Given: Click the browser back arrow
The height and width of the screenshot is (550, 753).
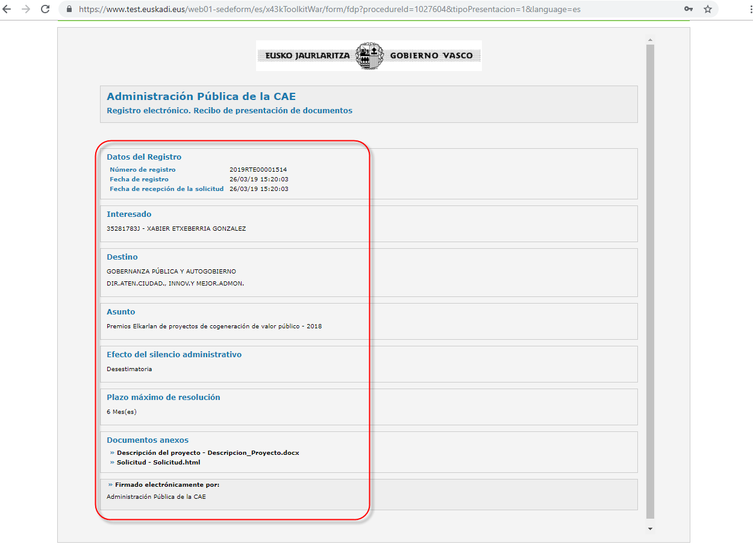Looking at the screenshot, I should tap(7, 10).
